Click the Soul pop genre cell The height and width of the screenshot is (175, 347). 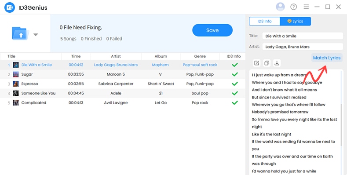[200, 93]
